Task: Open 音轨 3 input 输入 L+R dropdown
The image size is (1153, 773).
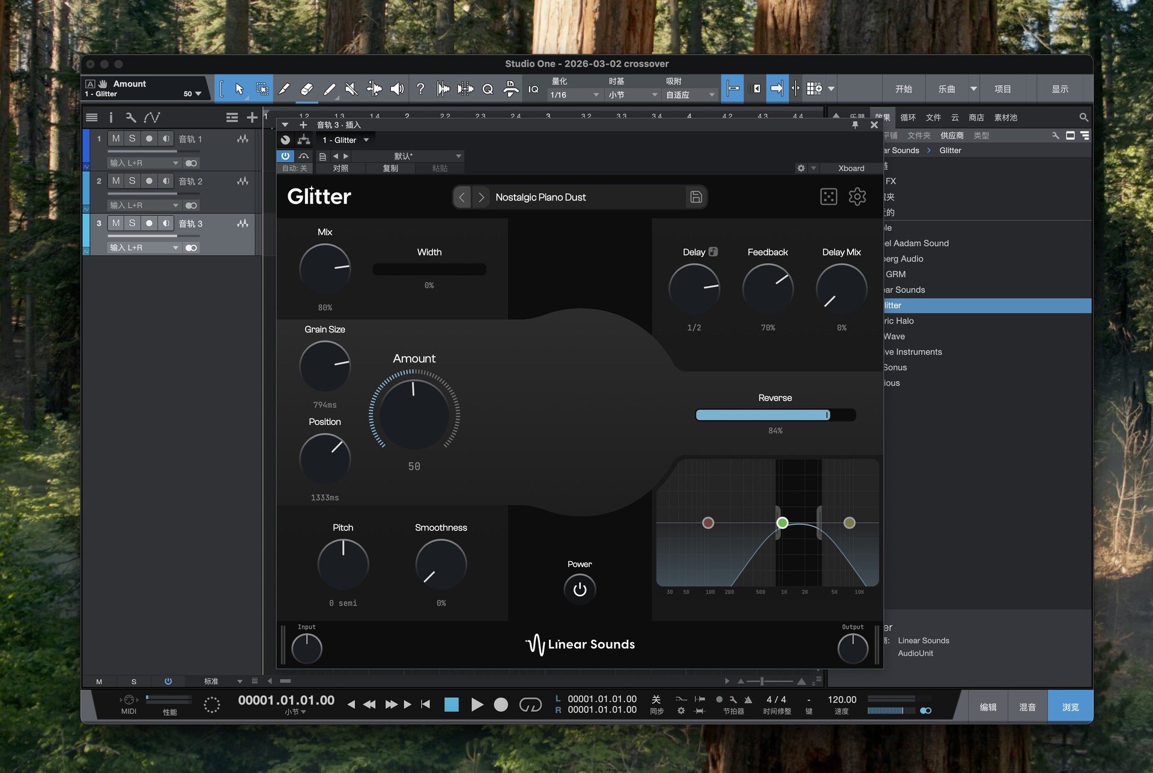Action: 144,247
